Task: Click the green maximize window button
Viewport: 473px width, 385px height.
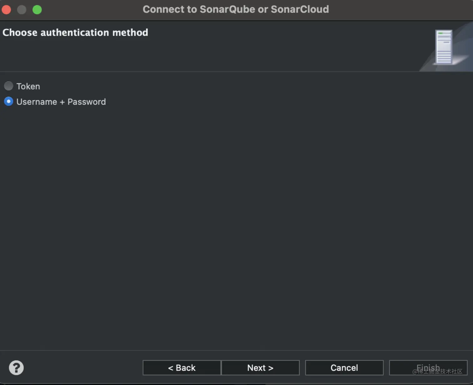Action: point(37,10)
